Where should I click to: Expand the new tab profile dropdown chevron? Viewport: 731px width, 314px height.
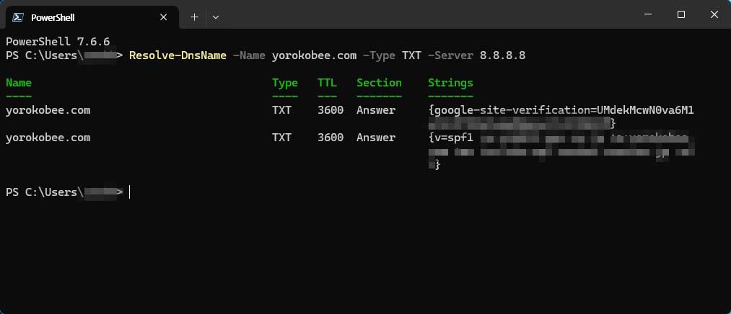tap(215, 17)
